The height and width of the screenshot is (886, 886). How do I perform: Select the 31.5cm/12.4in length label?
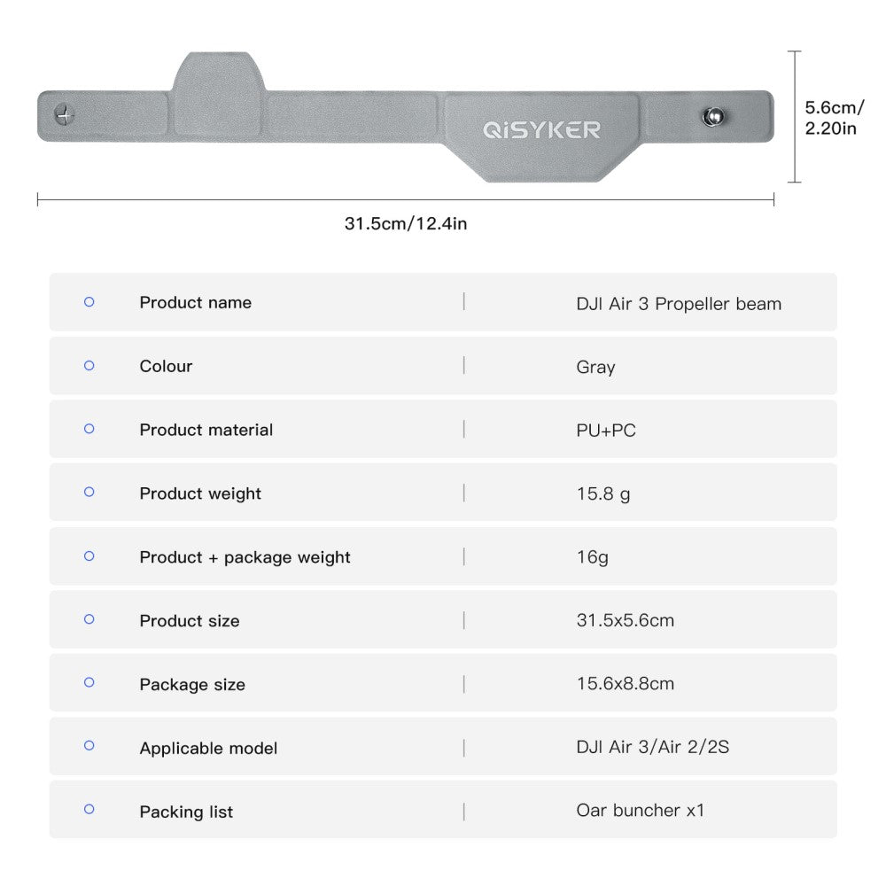[406, 223]
